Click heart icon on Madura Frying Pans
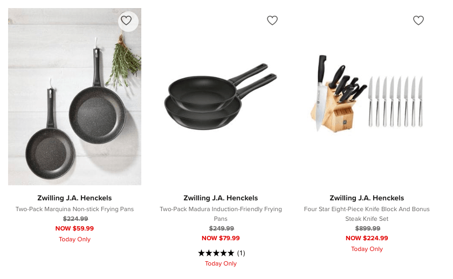This screenshot has width=453, height=279. 272,20
